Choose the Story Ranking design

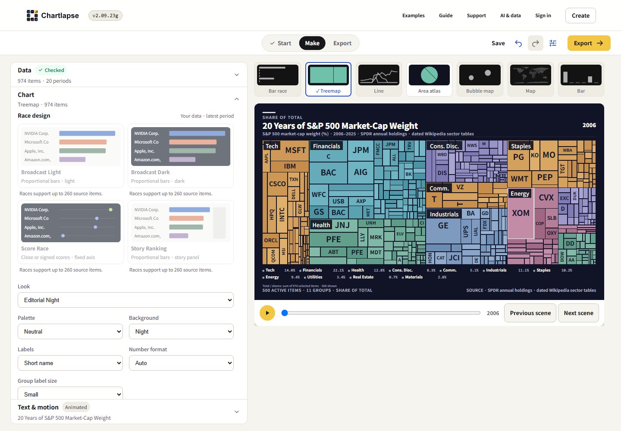click(181, 232)
